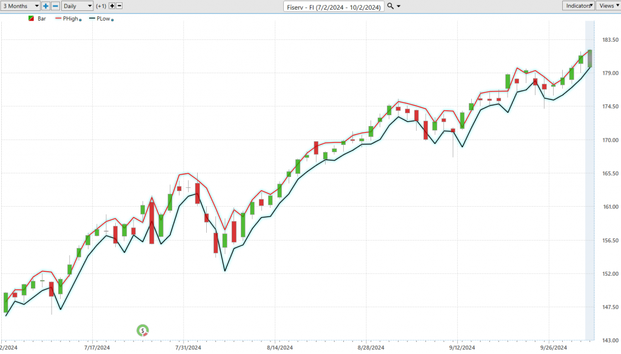Click the Bar legend chart icon
The height and width of the screenshot is (354, 621).
coord(32,19)
